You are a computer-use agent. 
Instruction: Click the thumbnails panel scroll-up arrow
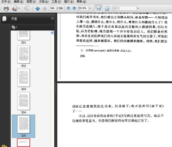coord(52,33)
